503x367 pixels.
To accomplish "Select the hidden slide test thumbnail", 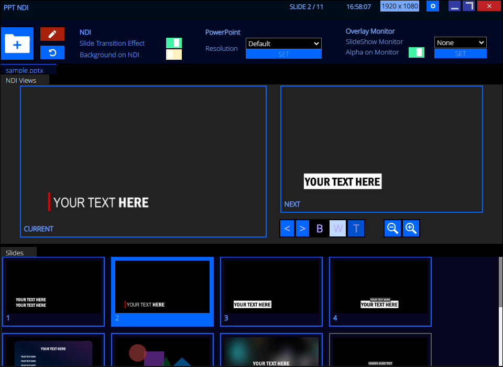I will (380, 350).
